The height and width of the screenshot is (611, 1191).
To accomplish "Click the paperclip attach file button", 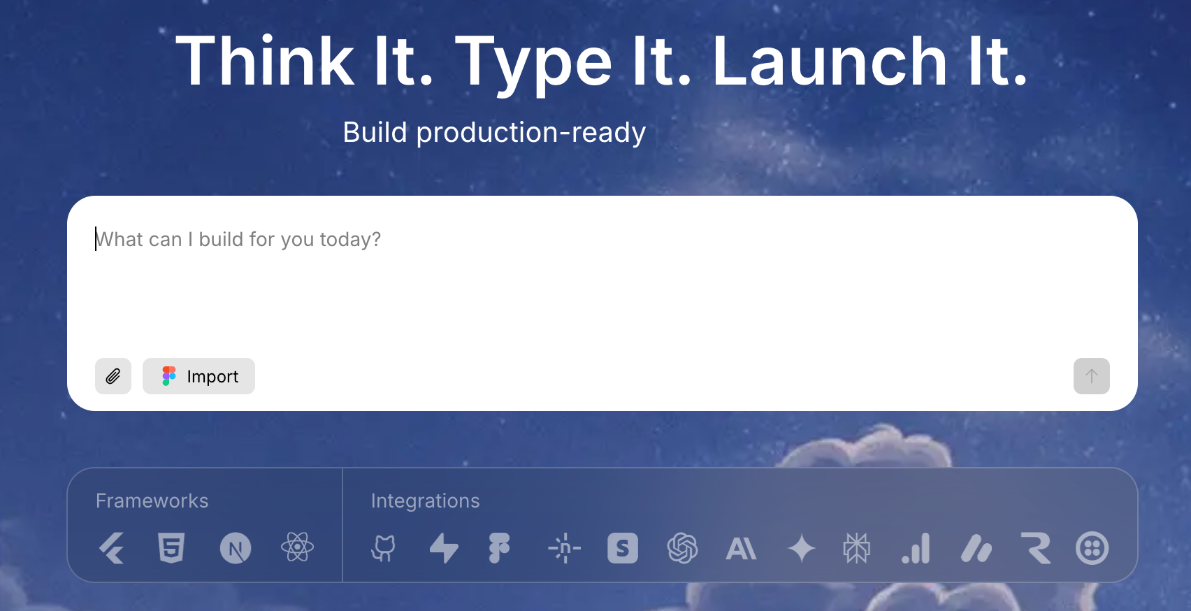I will click(x=113, y=376).
